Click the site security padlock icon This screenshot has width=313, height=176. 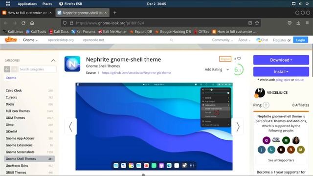(x=71, y=23)
